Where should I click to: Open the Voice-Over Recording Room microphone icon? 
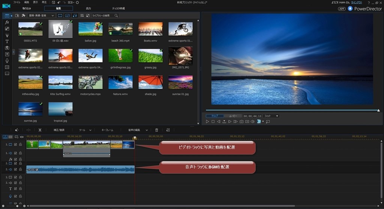[x=7, y=60]
